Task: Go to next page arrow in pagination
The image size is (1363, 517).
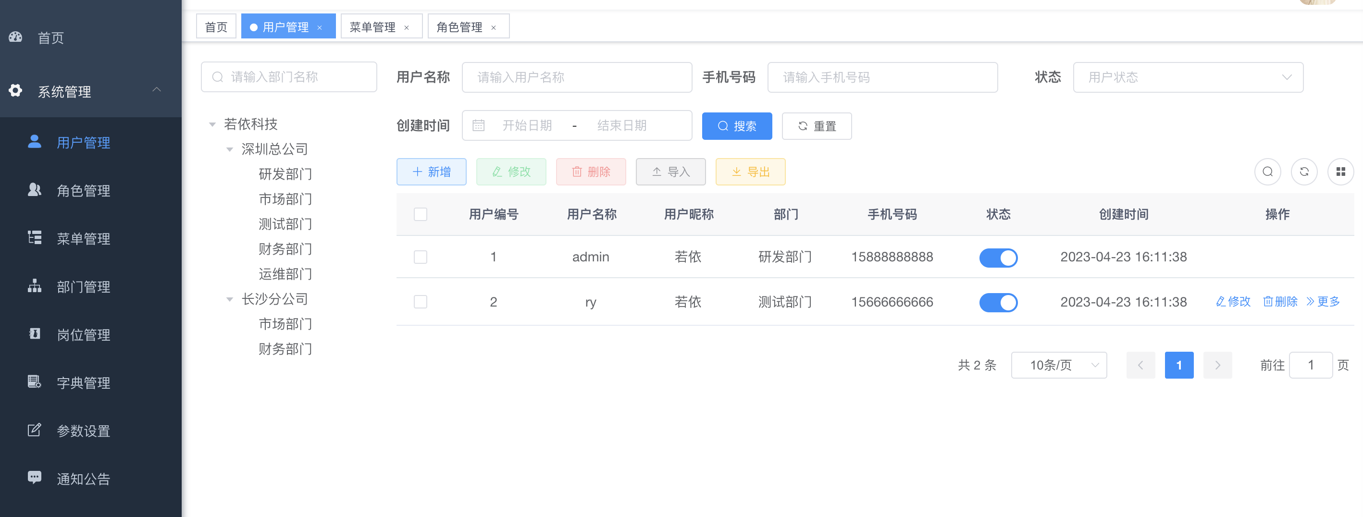Action: 1217,365
